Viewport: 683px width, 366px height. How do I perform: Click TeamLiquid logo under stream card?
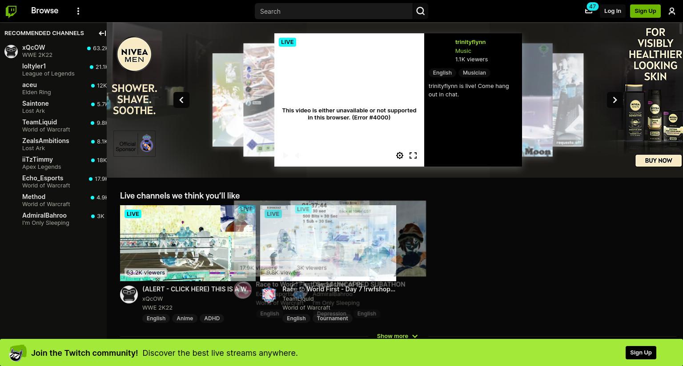point(269,294)
